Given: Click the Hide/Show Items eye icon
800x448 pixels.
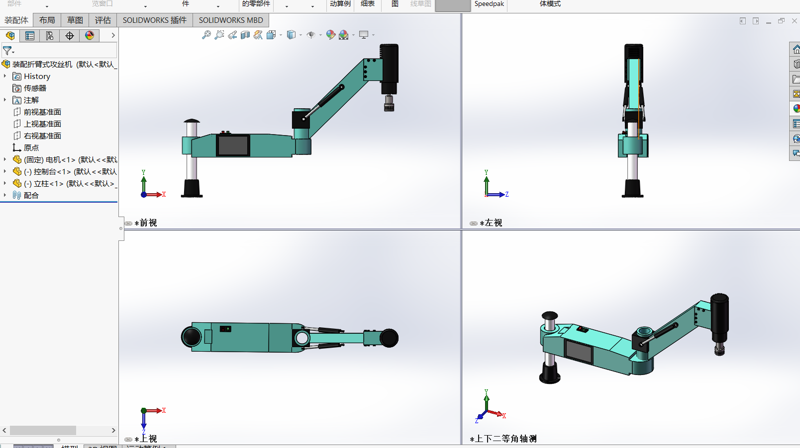Looking at the screenshot, I should point(311,35).
